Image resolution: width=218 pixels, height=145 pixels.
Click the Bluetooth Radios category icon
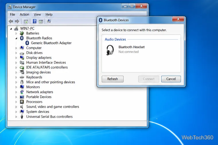(22, 38)
